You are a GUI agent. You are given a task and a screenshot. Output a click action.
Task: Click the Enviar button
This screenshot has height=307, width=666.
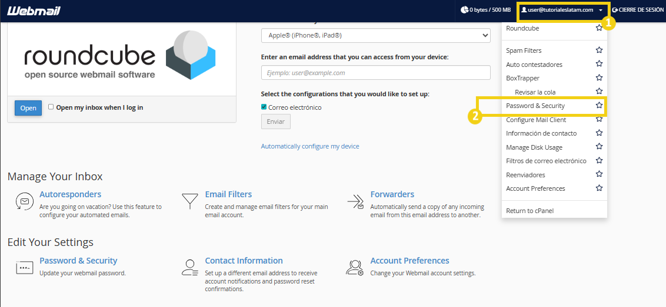[x=276, y=122]
